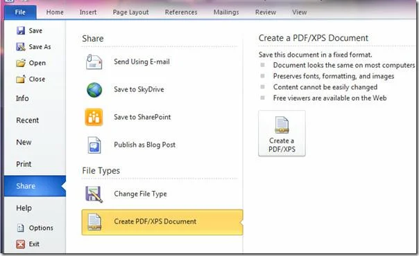
Task: Open the File tab
Action: pyautogui.click(x=20, y=12)
